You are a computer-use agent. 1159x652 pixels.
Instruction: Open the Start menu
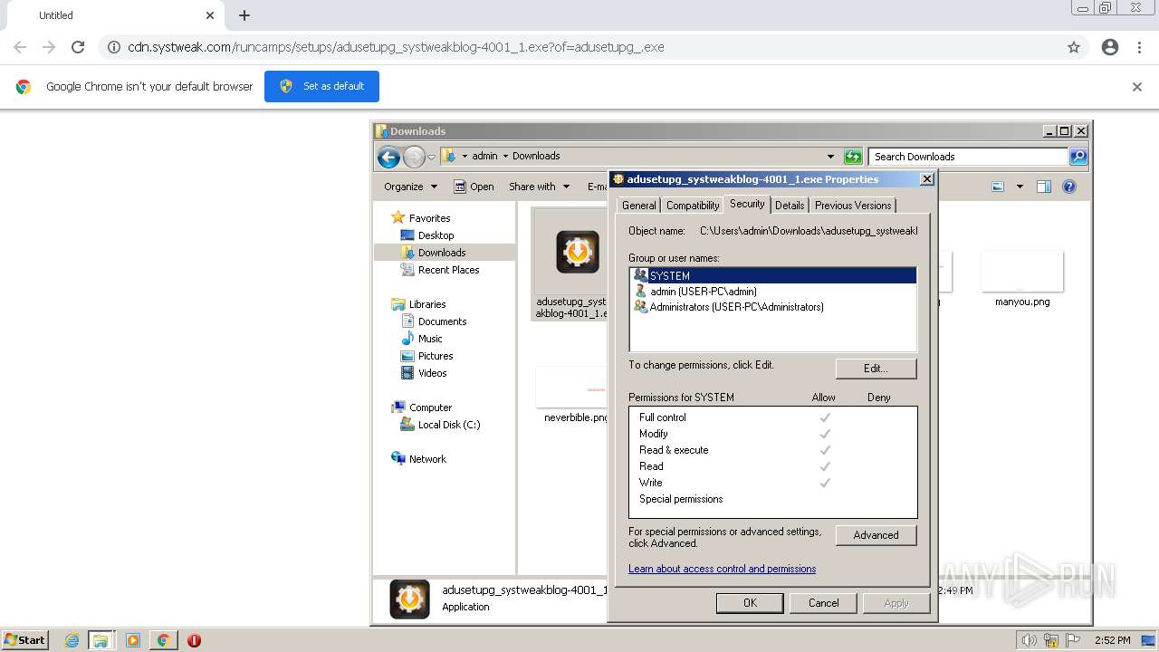point(24,640)
